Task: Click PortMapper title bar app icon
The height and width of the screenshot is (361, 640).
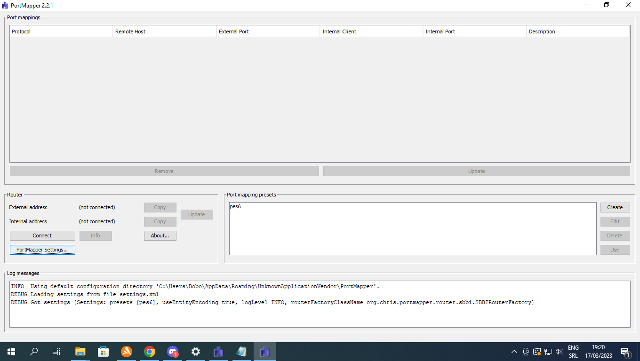Action: pyautogui.click(x=5, y=5)
